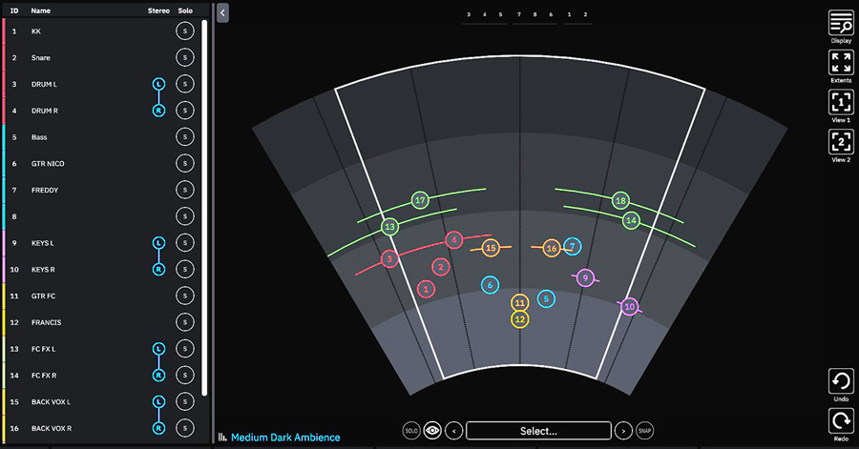
Task: Go to previous source with left arrow
Action: (453, 431)
